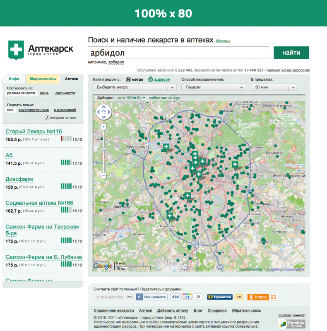Click the map zoom in plus button
The height and width of the screenshot is (331, 327).
coord(104,127)
